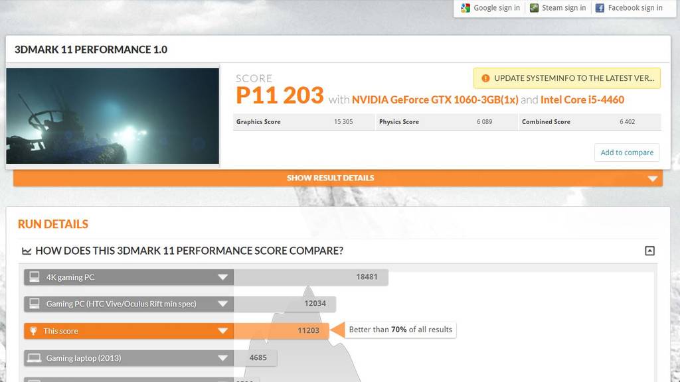Click the monitor icon in the 4K gaming PC row
Image resolution: width=680 pixels, height=382 pixels.
(x=35, y=277)
